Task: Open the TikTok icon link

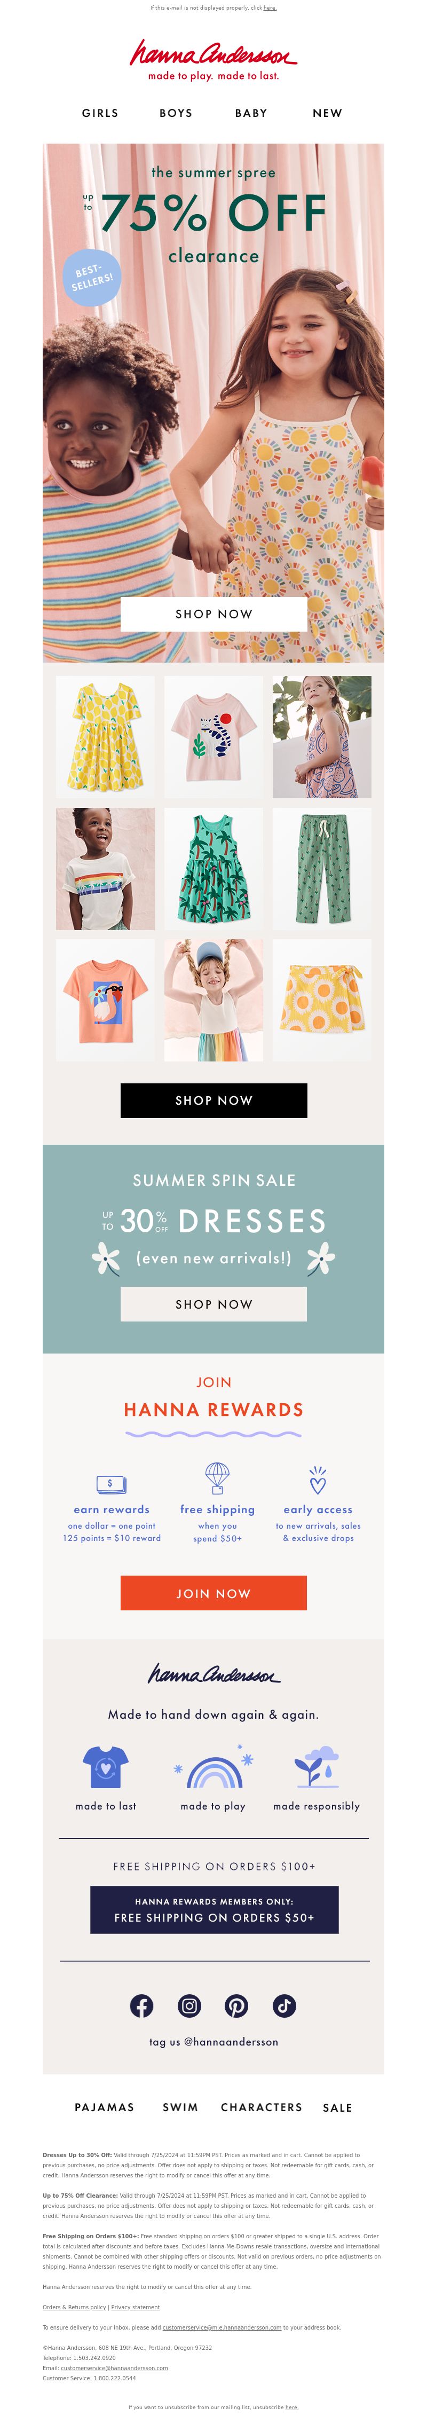Action: [x=284, y=2005]
